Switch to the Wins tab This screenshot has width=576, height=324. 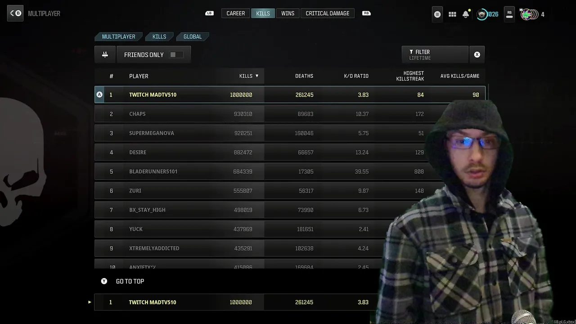[288, 13]
